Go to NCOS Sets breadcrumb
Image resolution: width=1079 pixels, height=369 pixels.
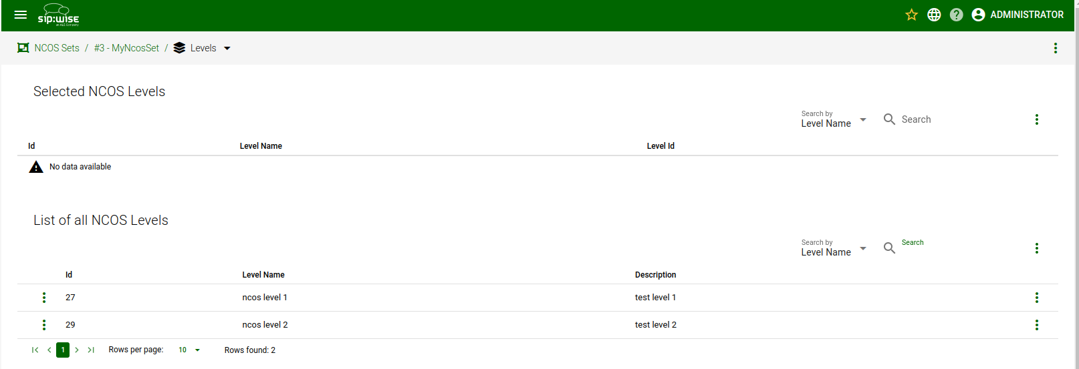coord(56,48)
